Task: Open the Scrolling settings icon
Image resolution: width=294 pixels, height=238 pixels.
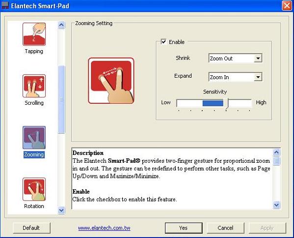Action: pos(34,86)
